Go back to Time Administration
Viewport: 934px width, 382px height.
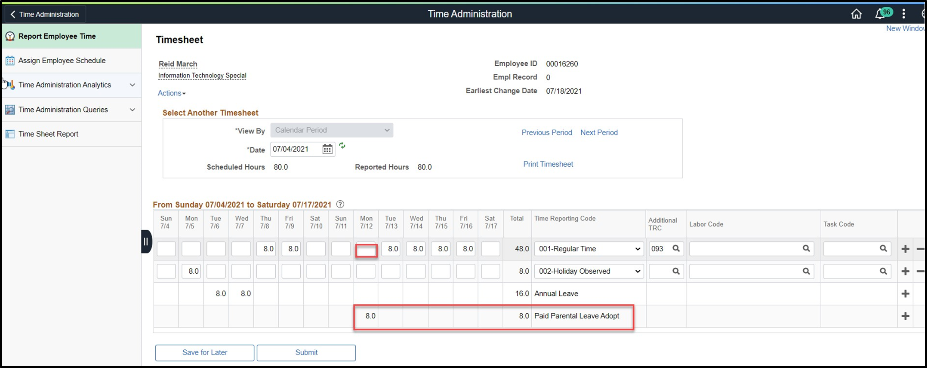coord(45,14)
